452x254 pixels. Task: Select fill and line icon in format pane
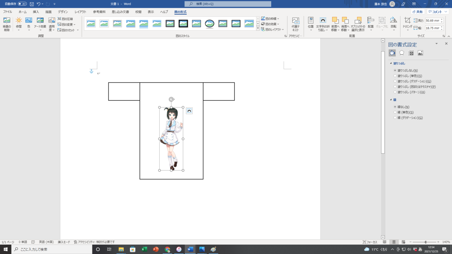tap(392, 53)
